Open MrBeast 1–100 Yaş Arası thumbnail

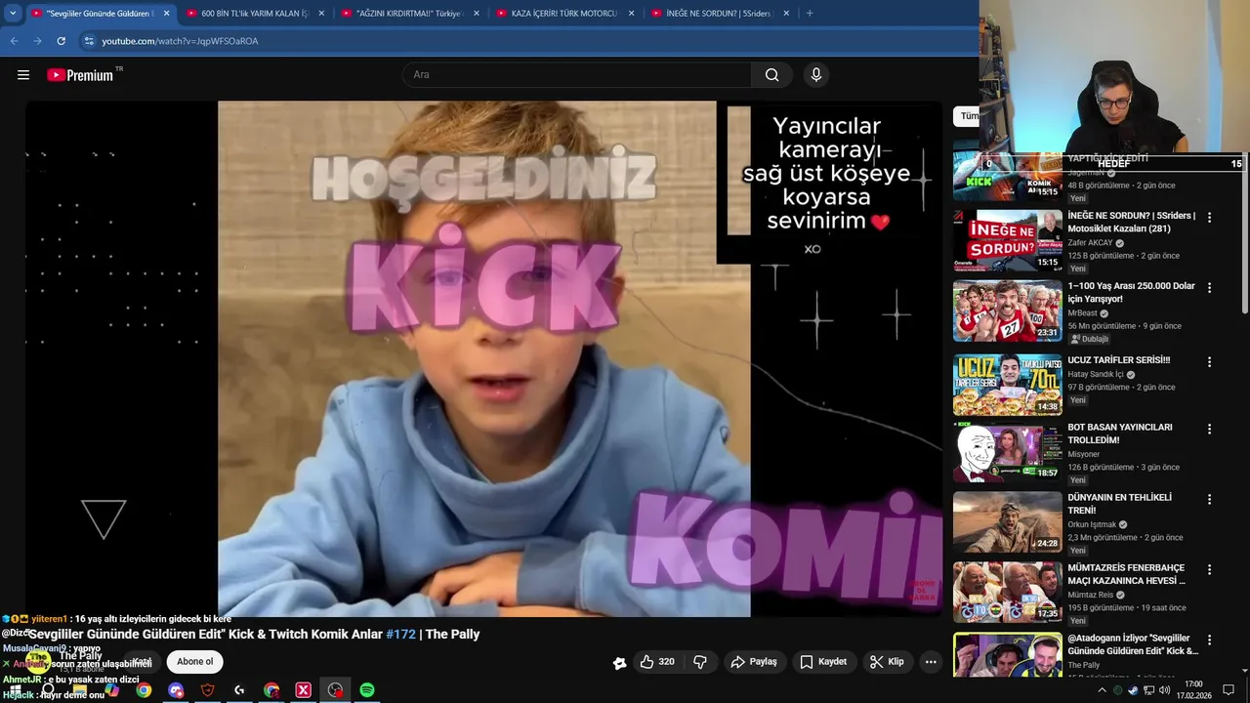pos(1007,311)
